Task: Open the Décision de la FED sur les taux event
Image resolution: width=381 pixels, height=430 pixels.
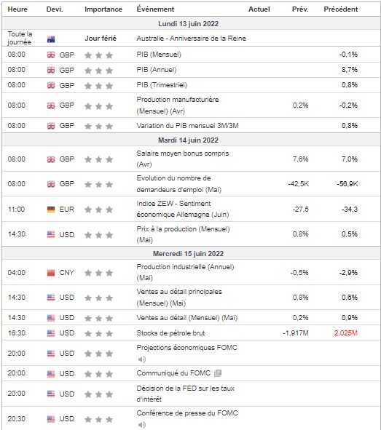Action: tap(186, 394)
